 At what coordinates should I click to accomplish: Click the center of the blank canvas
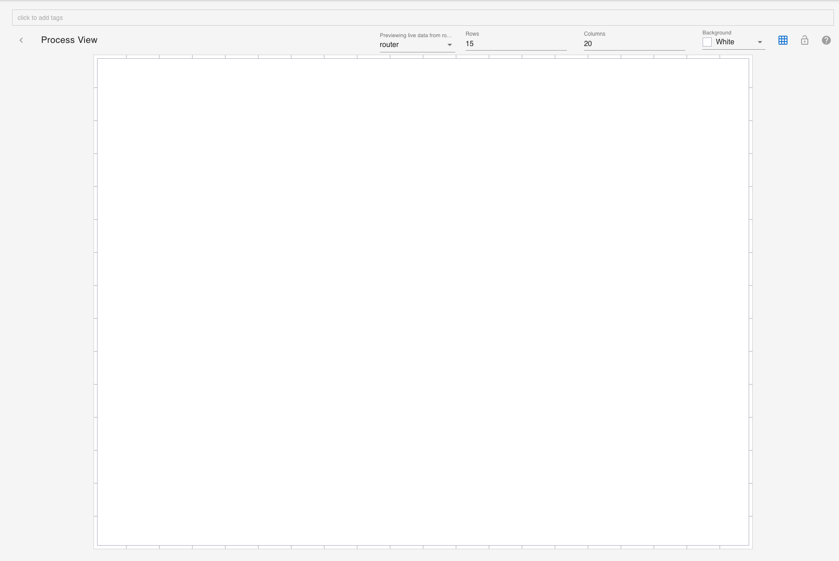[423, 302]
